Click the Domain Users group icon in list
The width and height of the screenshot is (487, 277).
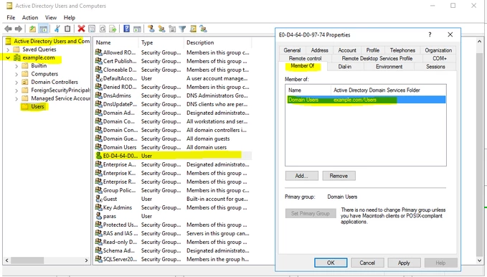coord(99,147)
